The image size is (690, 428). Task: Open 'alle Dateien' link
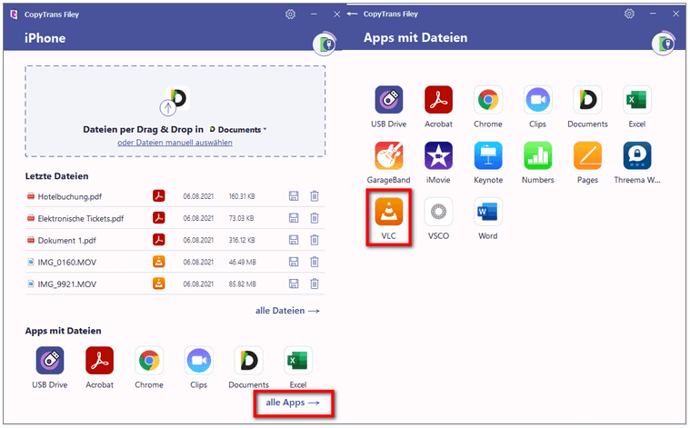(x=287, y=311)
